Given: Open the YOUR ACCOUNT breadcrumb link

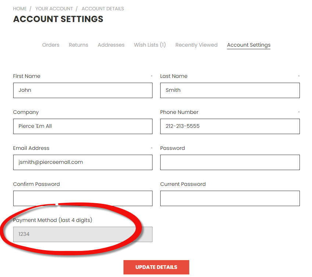Looking at the screenshot, I should point(54,8).
